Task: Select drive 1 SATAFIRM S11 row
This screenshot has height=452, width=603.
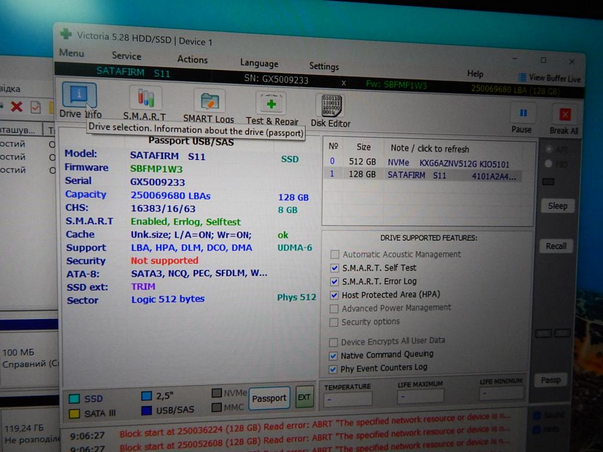Action: [x=423, y=175]
